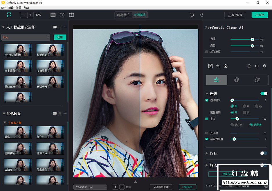The height and width of the screenshot is (191, 272).
Task: Open the histogram/curves tool icon
Action: [210, 66]
